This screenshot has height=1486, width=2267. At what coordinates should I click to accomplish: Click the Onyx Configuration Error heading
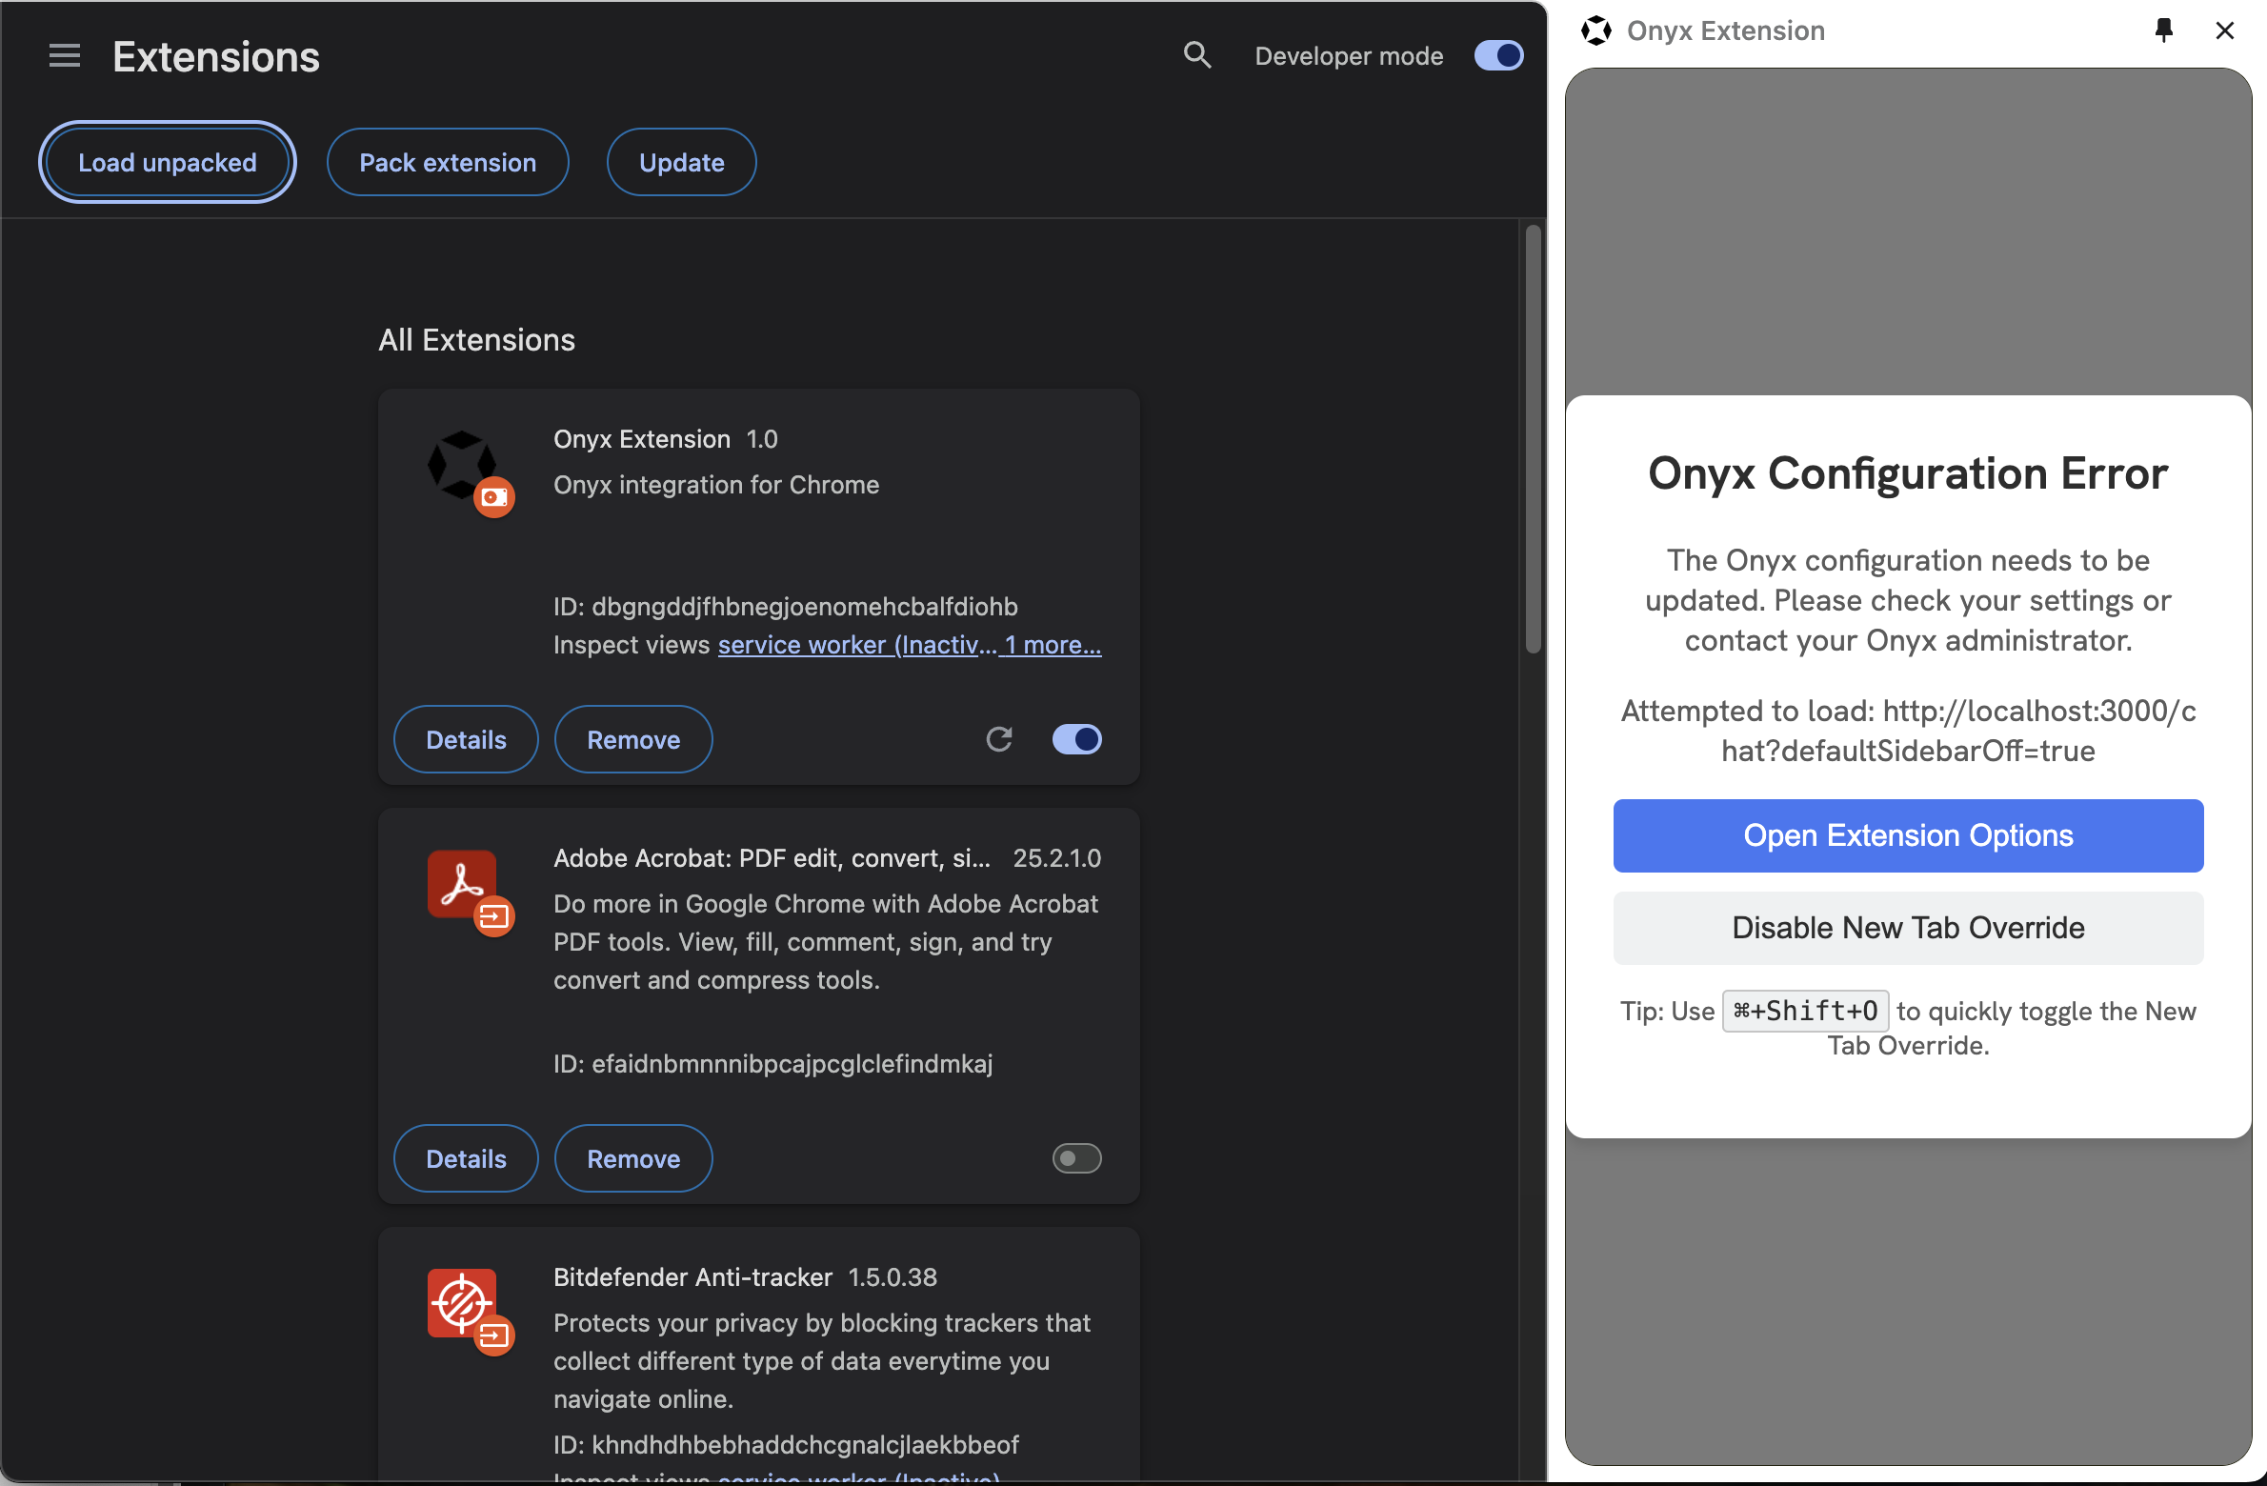point(1908,473)
